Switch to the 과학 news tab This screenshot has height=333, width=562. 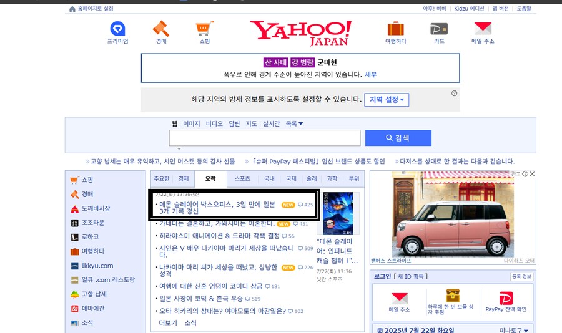tap(332, 179)
